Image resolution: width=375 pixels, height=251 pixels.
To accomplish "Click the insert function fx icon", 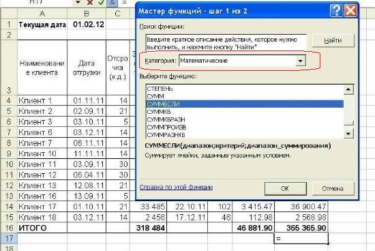I will tap(112, 3).
